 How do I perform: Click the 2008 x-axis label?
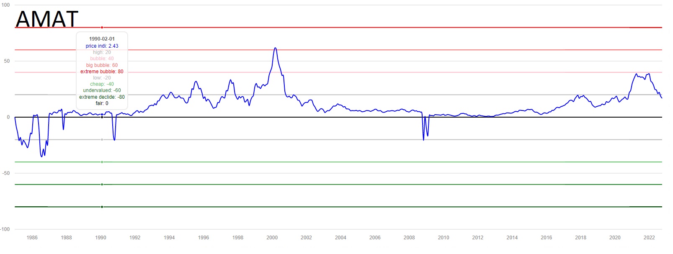[409, 238]
